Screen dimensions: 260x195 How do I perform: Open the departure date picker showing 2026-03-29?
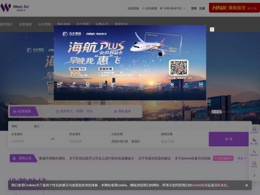click(x=126, y=141)
